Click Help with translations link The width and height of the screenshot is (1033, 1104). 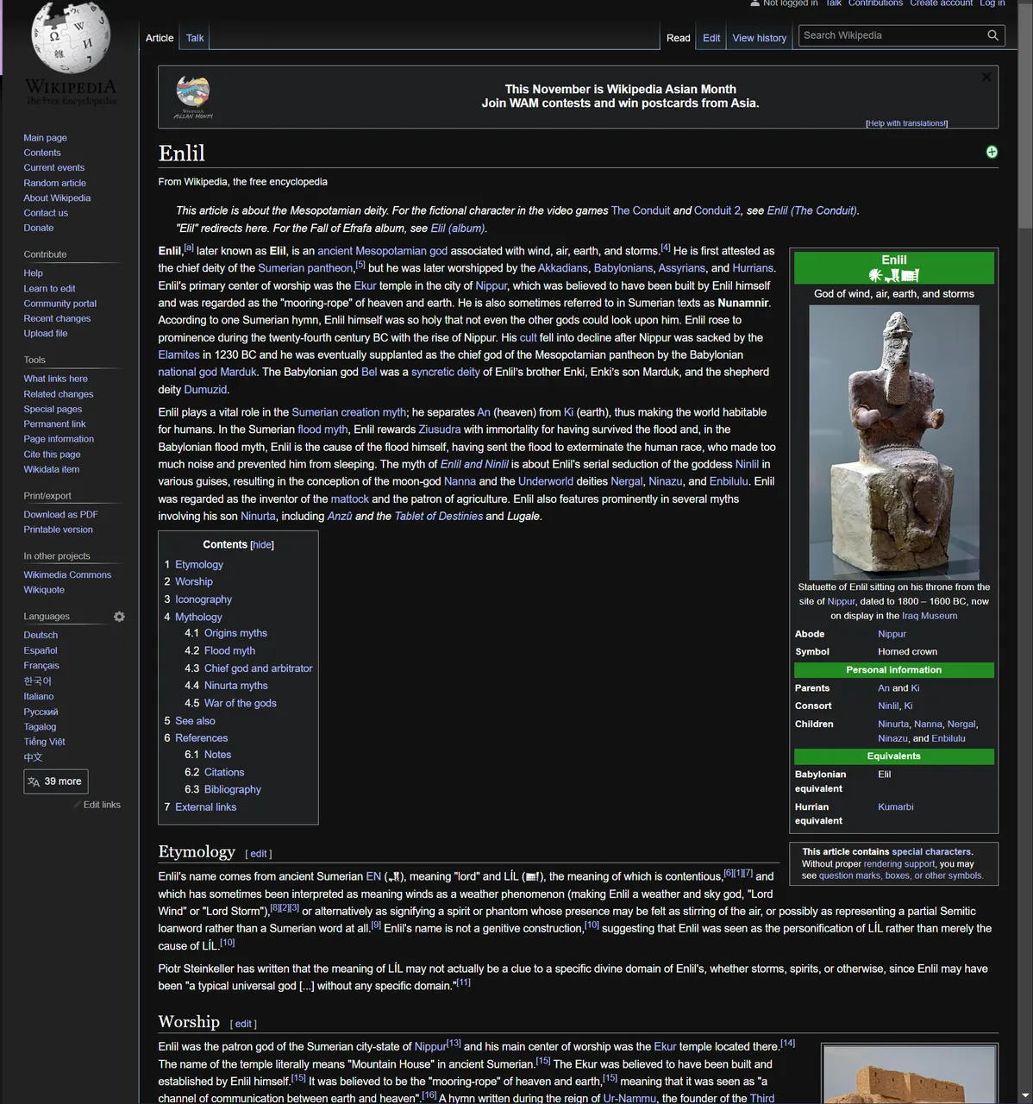click(906, 123)
